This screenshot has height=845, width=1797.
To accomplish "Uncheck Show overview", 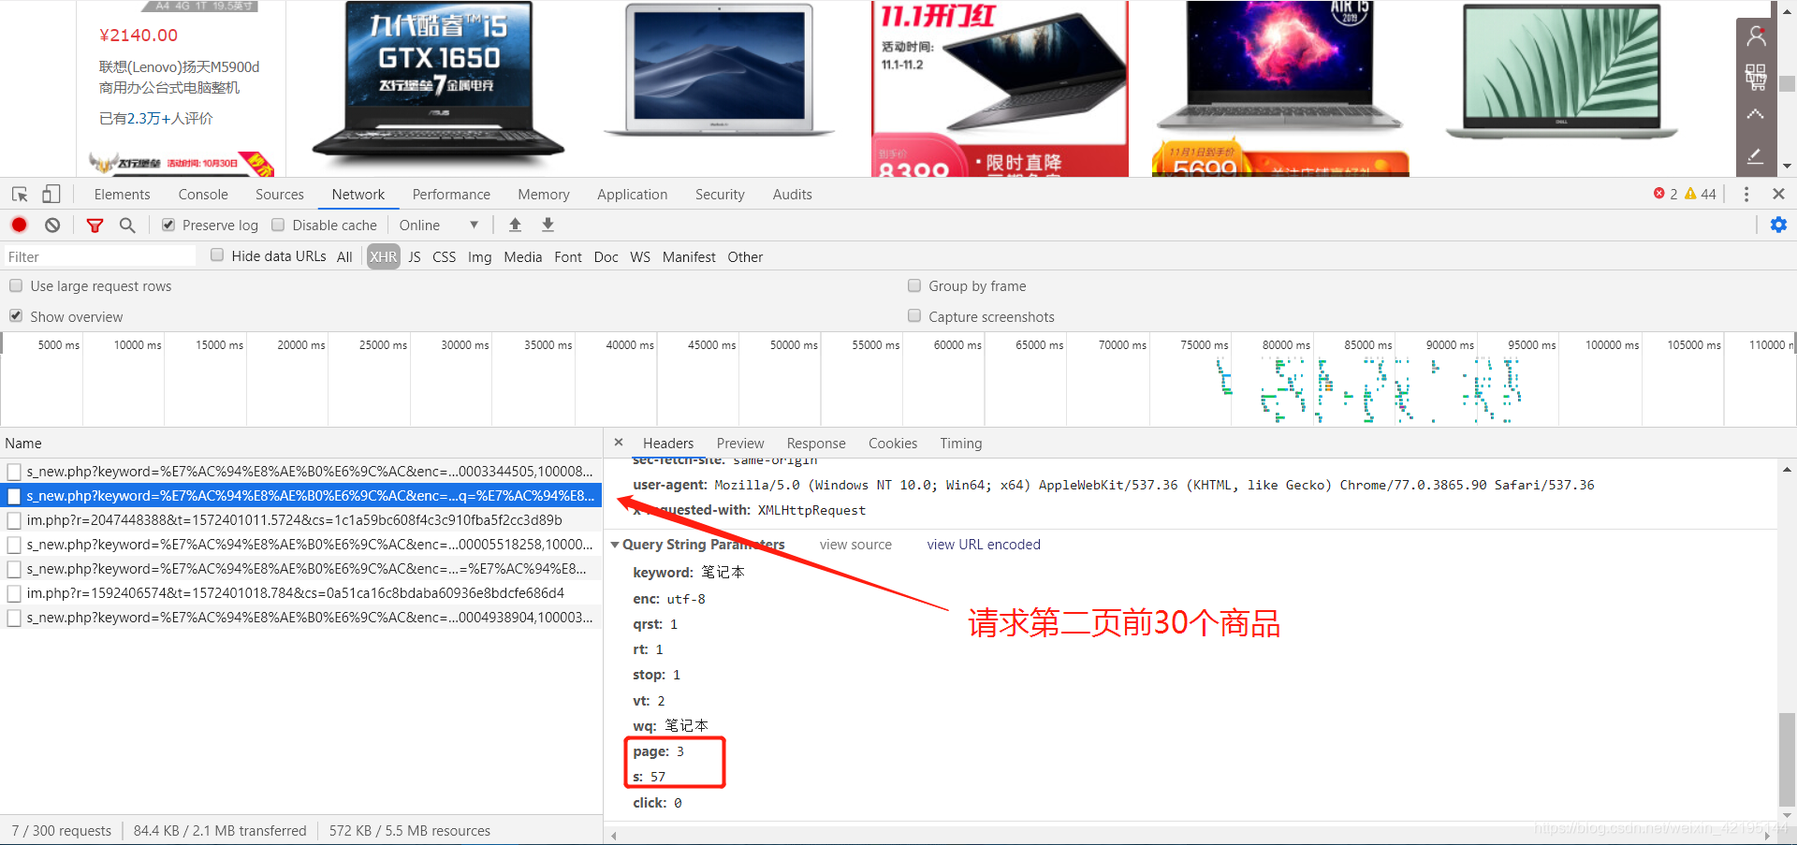I will (16, 316).
